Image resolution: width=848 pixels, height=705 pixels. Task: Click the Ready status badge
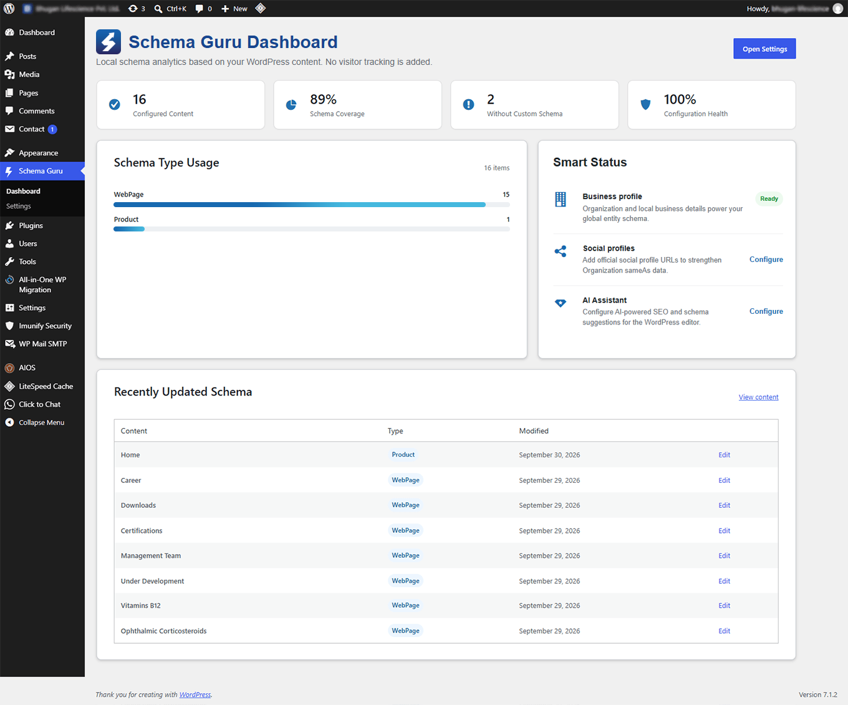pyautogui.click(x=769, y=199)
